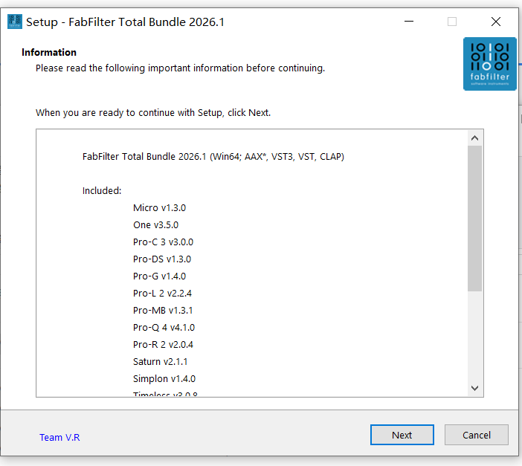
Task: Click the FabFilter logo image
Action: 490,64
